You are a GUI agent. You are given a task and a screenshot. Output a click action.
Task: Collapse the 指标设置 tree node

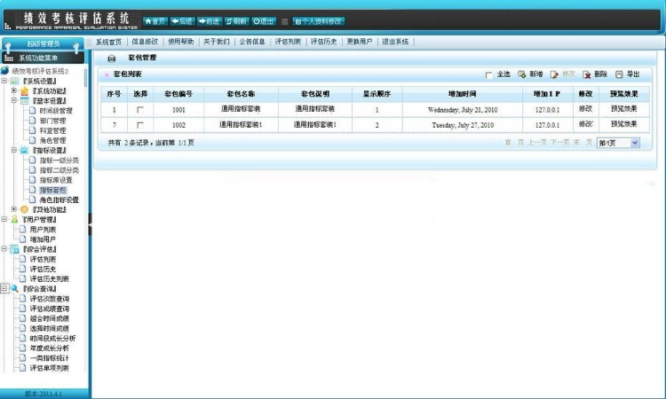14,151
